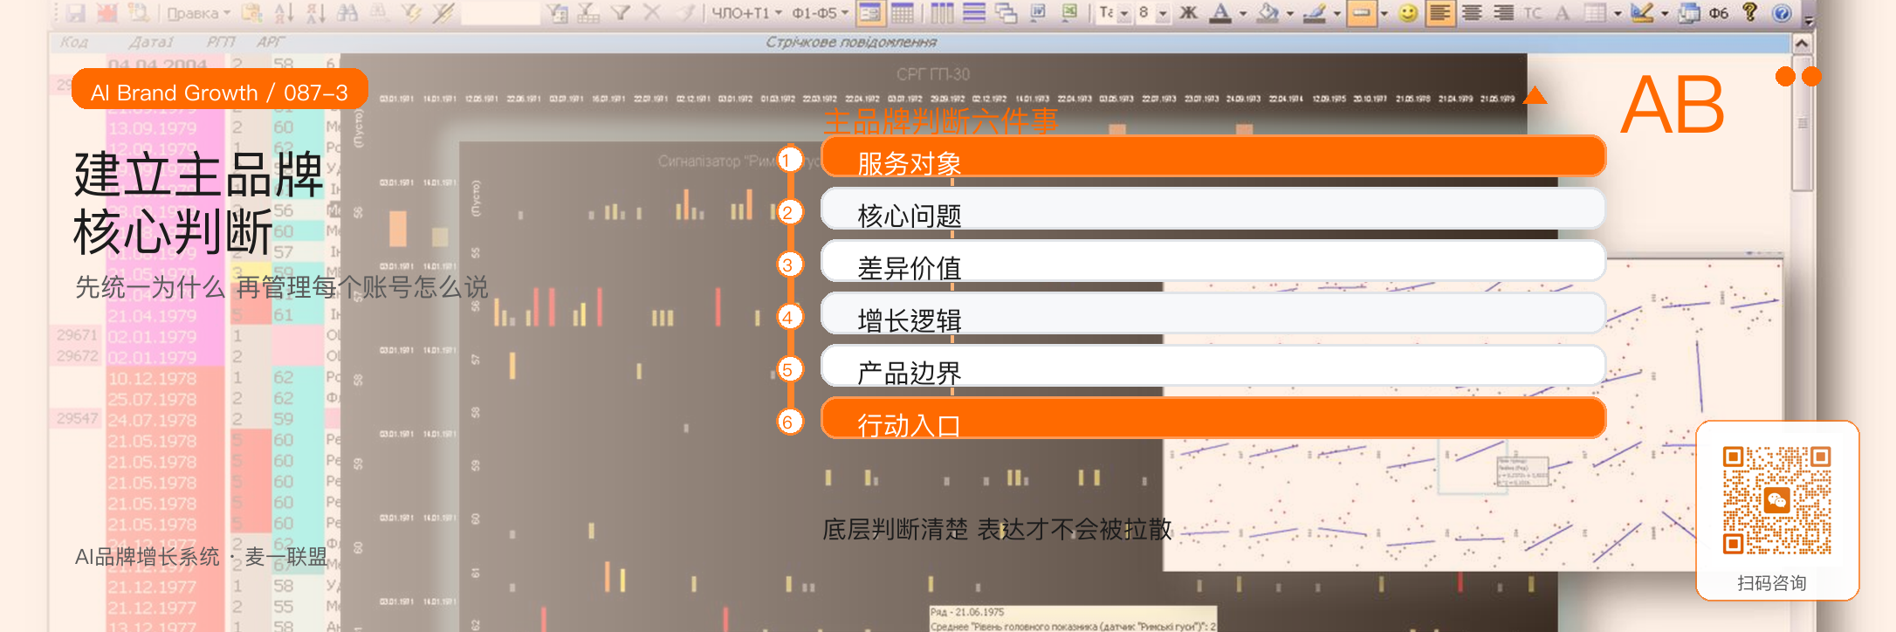Toggle the highlighted form view button

tap(870, 12)
